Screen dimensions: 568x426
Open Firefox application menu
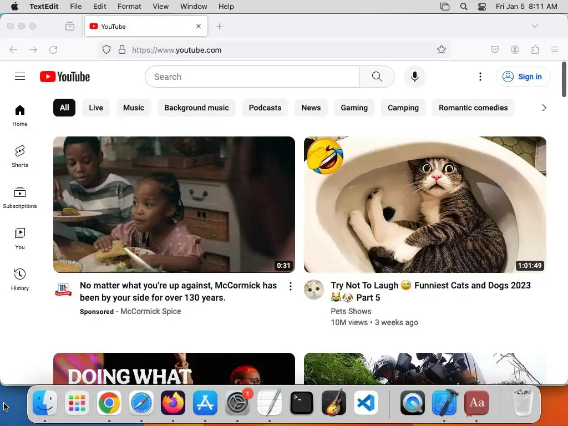click(555, 49)
